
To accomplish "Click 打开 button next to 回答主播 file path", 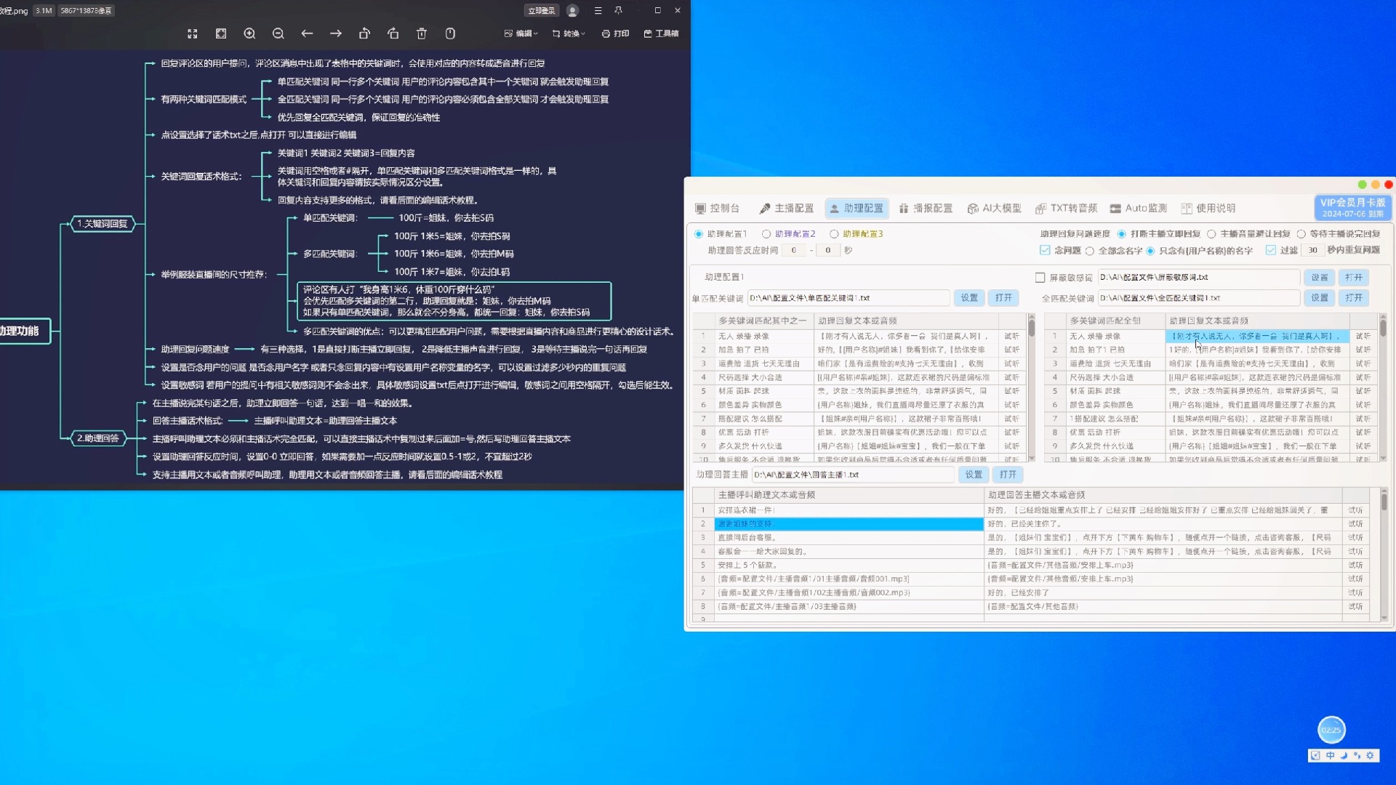I will [1008, 475].
